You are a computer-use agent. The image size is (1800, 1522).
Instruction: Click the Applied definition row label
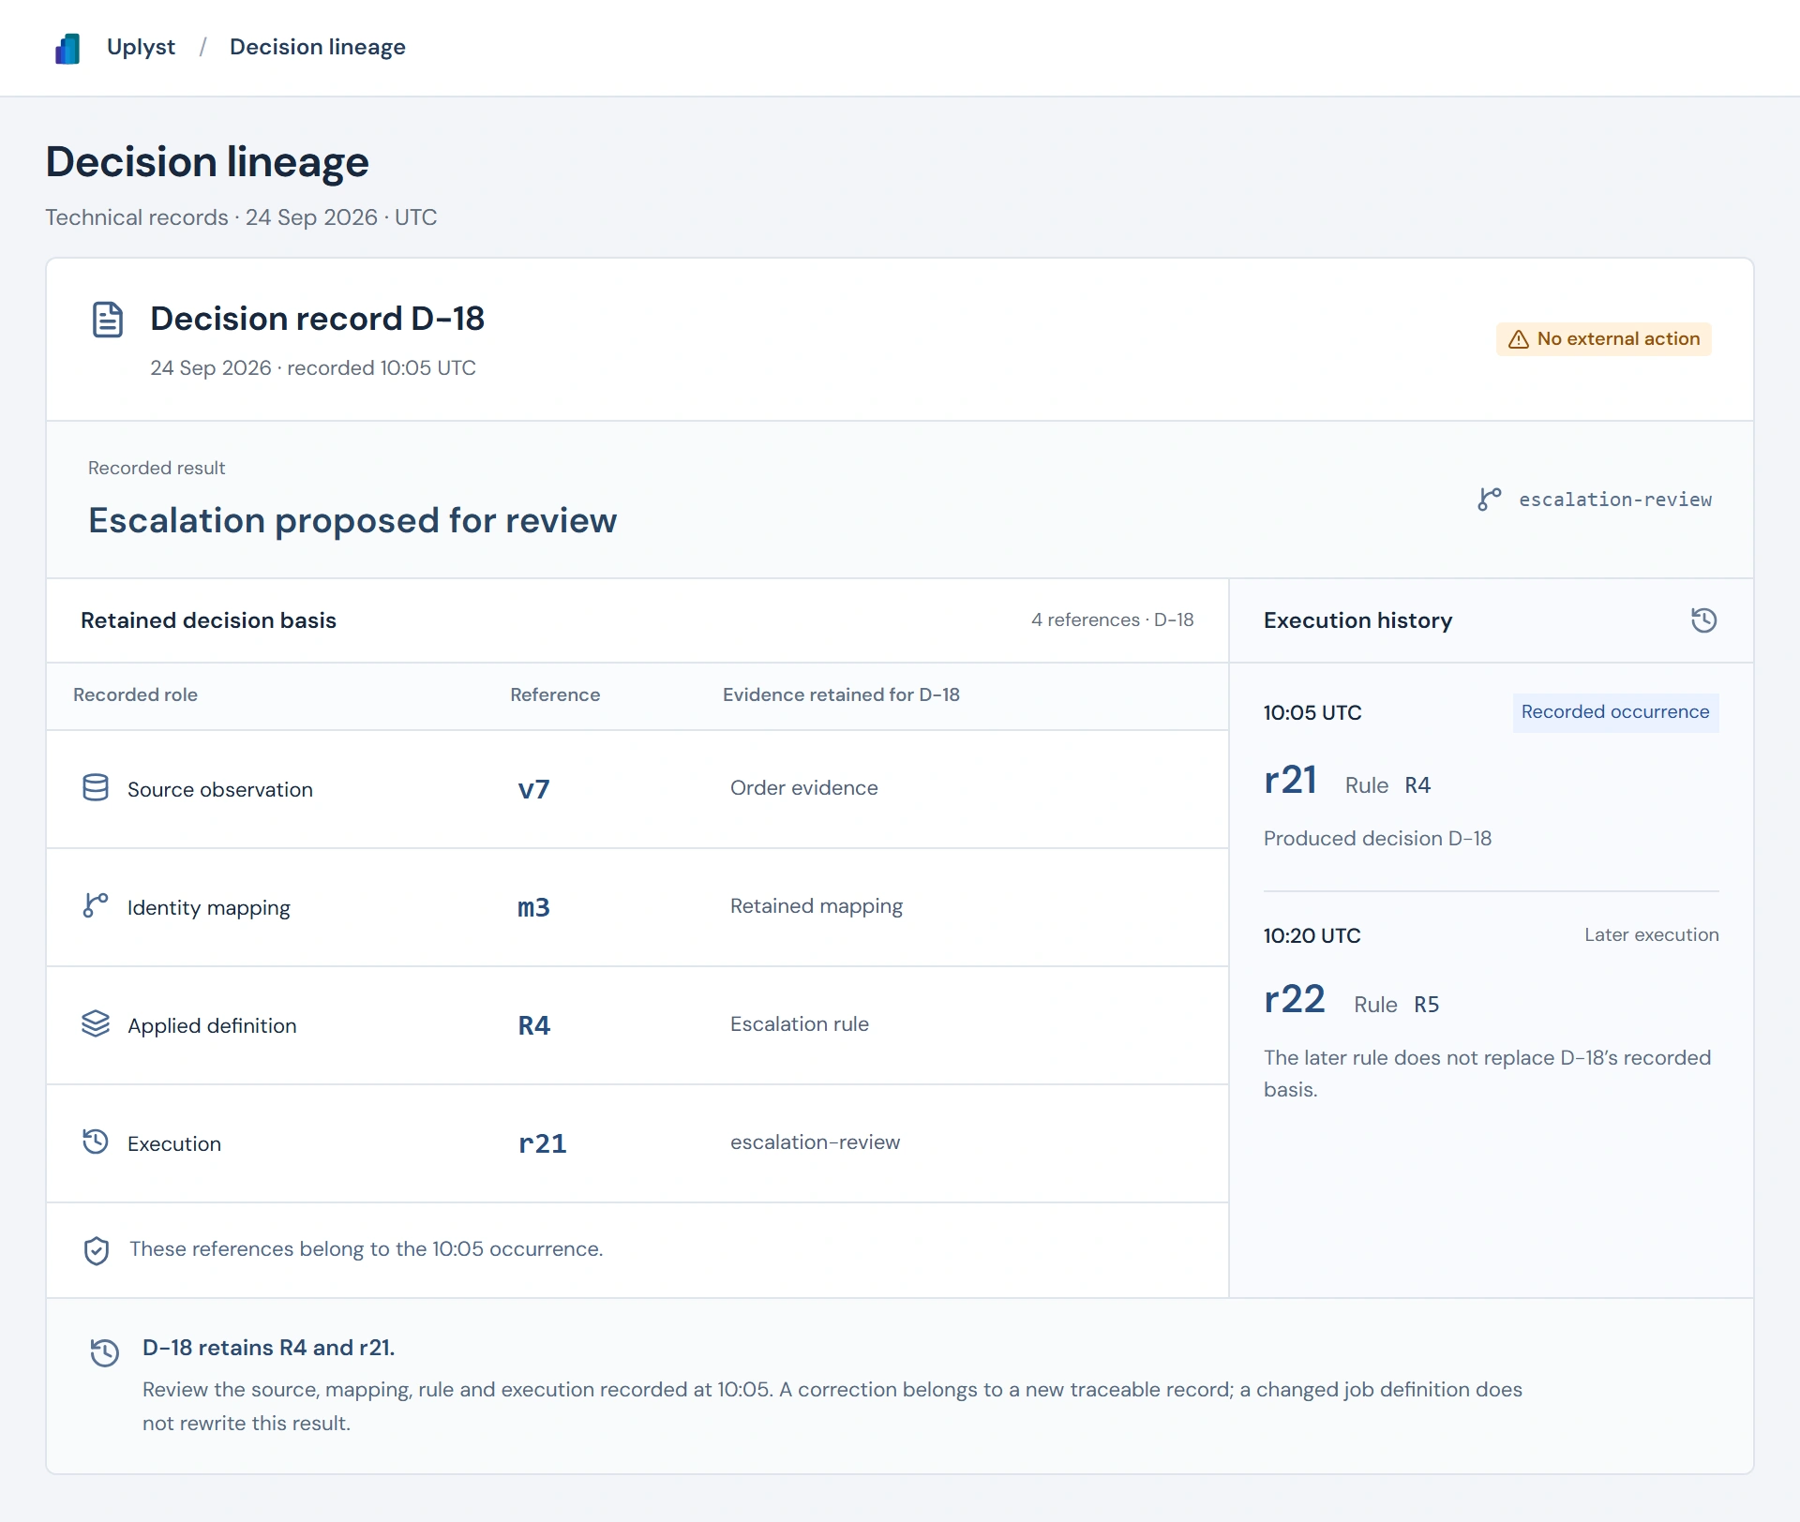(x=212, y=1026)
